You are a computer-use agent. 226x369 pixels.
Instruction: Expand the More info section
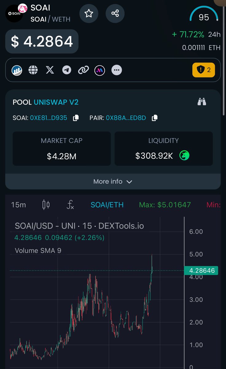coord(113,181)
